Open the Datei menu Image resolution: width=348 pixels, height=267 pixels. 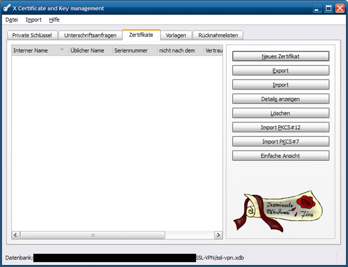12,19
